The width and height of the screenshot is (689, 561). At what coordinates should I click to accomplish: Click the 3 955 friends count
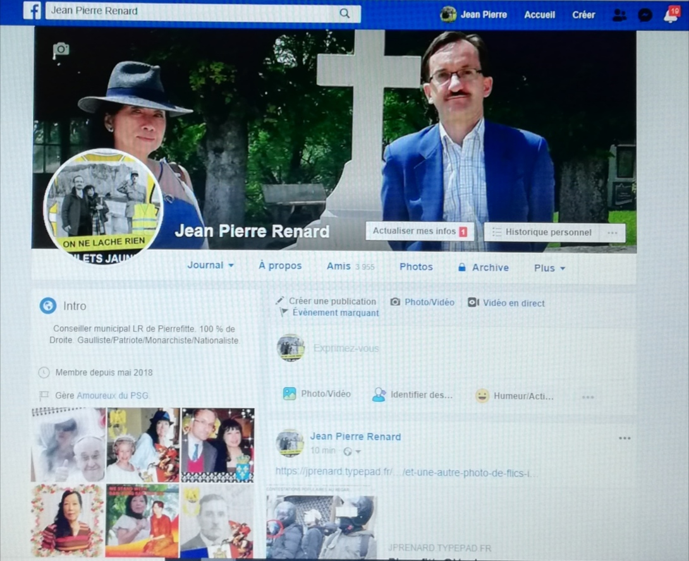tap(365, 267)
